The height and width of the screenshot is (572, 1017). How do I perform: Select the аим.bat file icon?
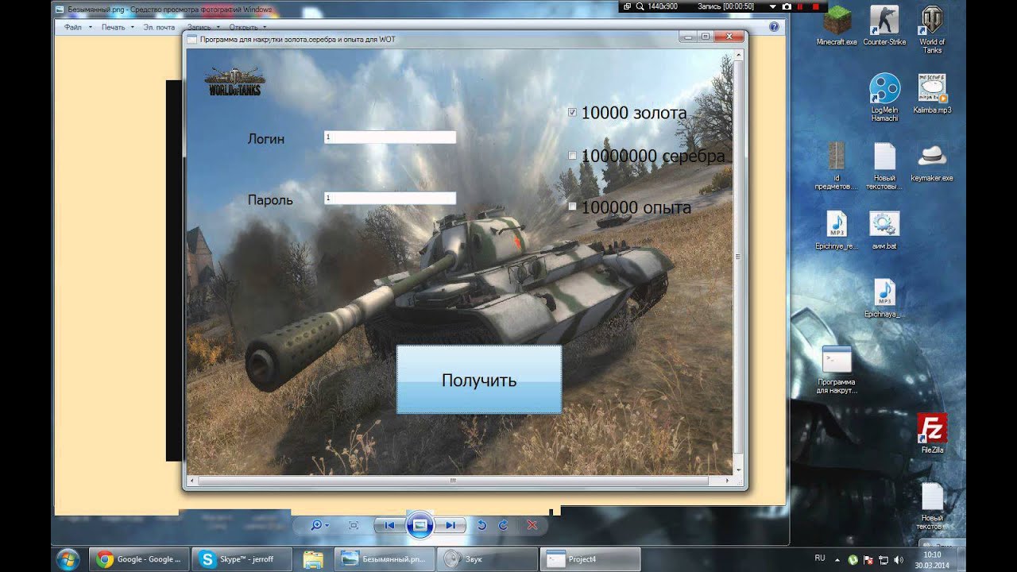tap(884, 230)
